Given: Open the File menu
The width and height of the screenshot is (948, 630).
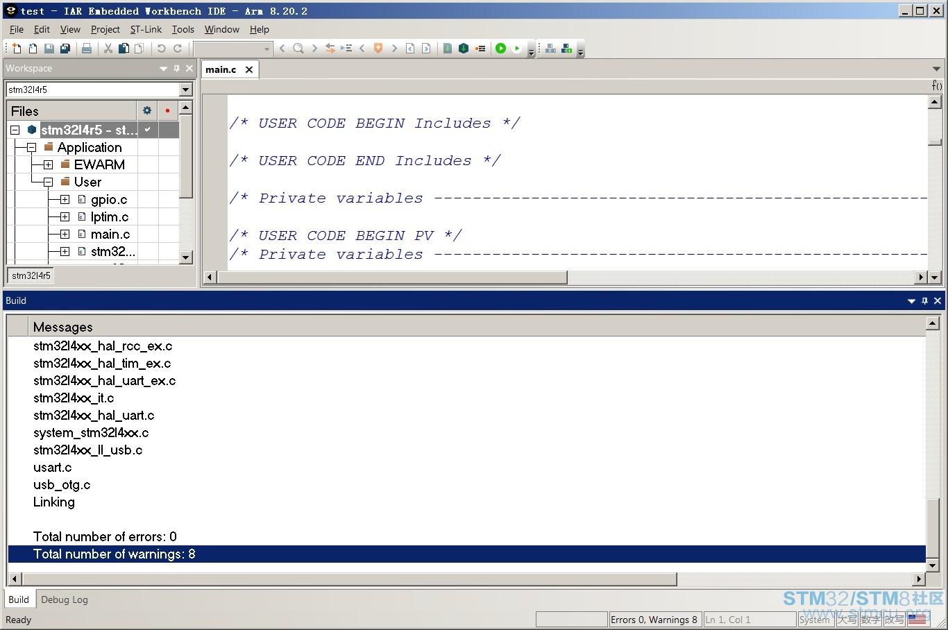Looking at the screenshot, I should point(17,29).
